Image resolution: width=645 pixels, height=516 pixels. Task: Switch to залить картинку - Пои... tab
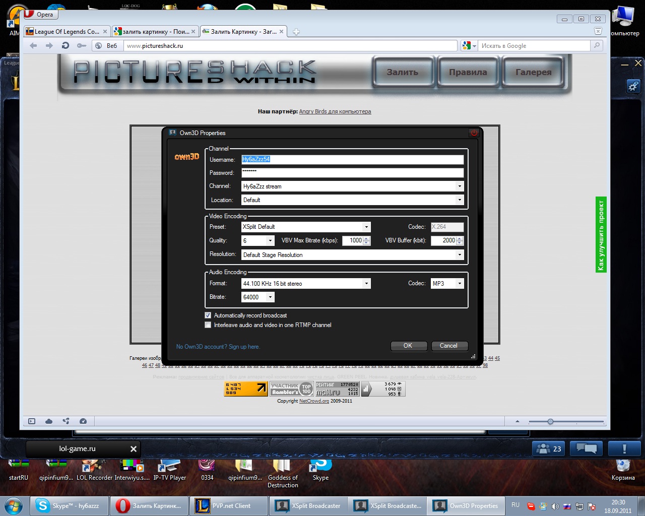click(155, 31)
